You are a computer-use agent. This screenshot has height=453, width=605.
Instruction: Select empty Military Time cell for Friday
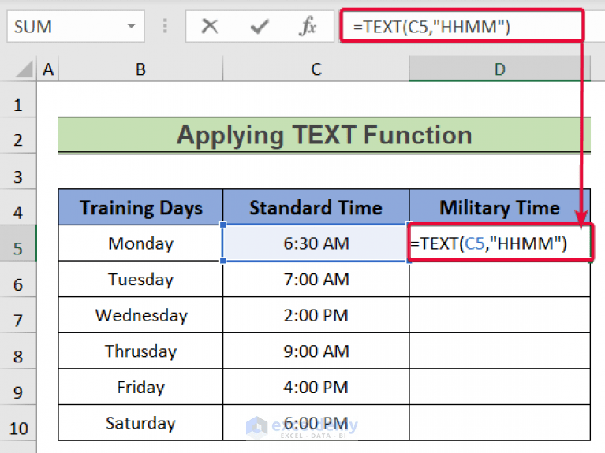(499, 387)
